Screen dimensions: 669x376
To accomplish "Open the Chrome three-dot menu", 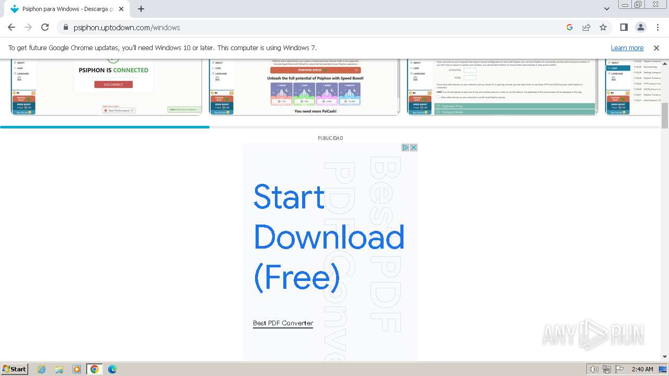I will tap(657, 27).
